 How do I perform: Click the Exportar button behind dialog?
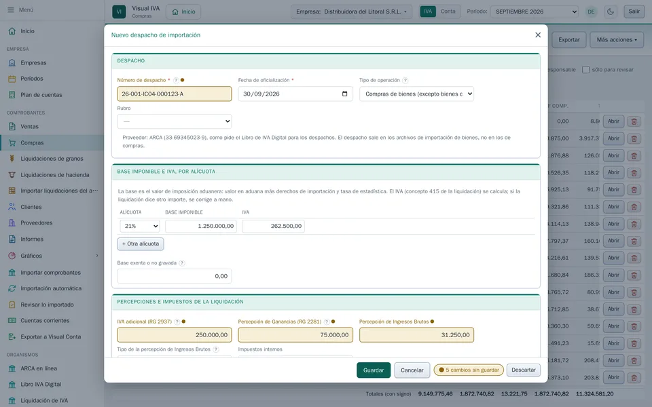(569, 40)
